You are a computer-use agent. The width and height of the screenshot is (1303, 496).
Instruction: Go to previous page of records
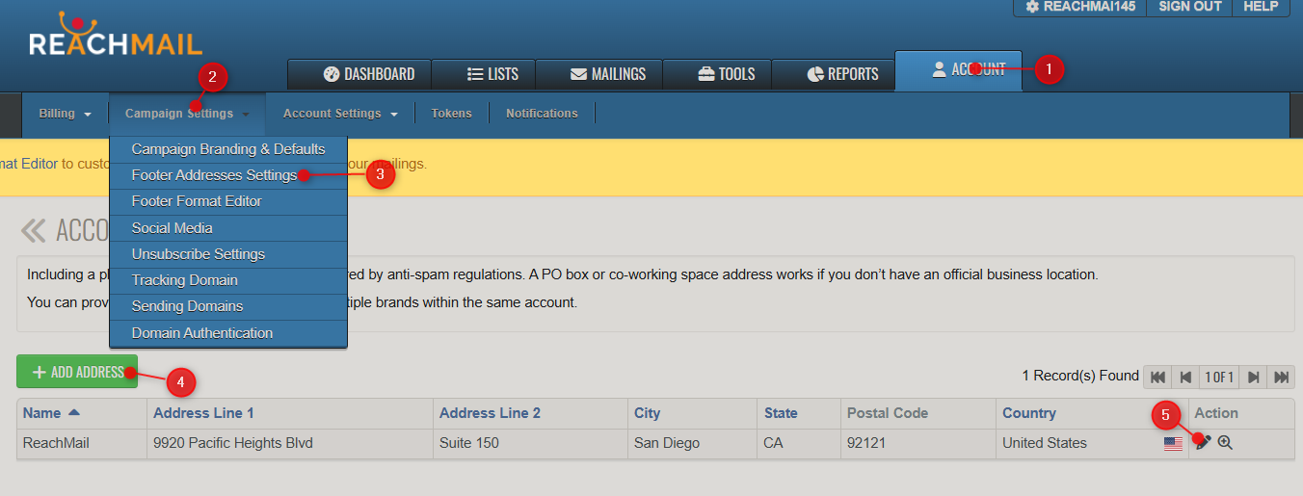click(1185, 377)
